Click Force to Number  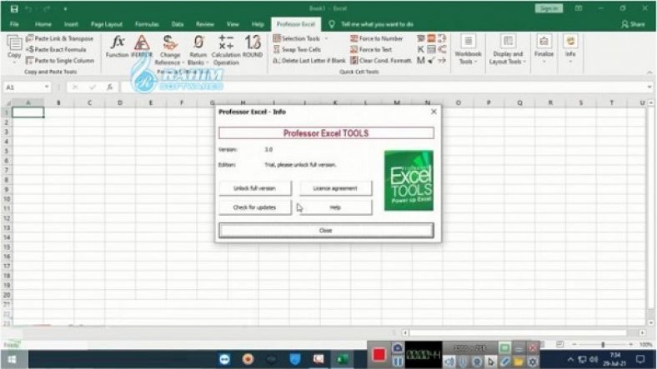click(x=377, y=38)
